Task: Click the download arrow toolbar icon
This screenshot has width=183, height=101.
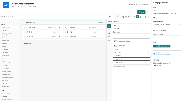Action: tap(145, 17)
